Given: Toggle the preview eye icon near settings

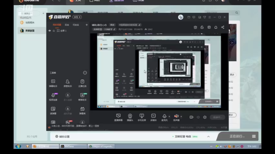Looking at the screenshot, I should [198, 117].
